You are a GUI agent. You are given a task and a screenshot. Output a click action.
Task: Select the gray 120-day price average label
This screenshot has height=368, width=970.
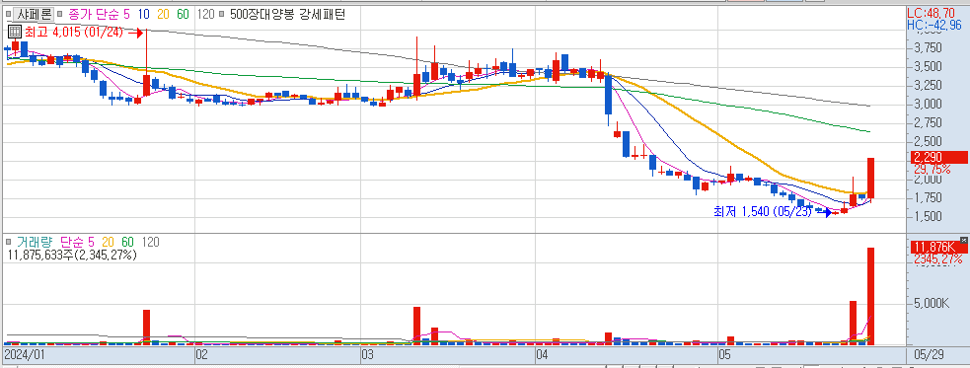pyautogui.click(x=205, y=14)
